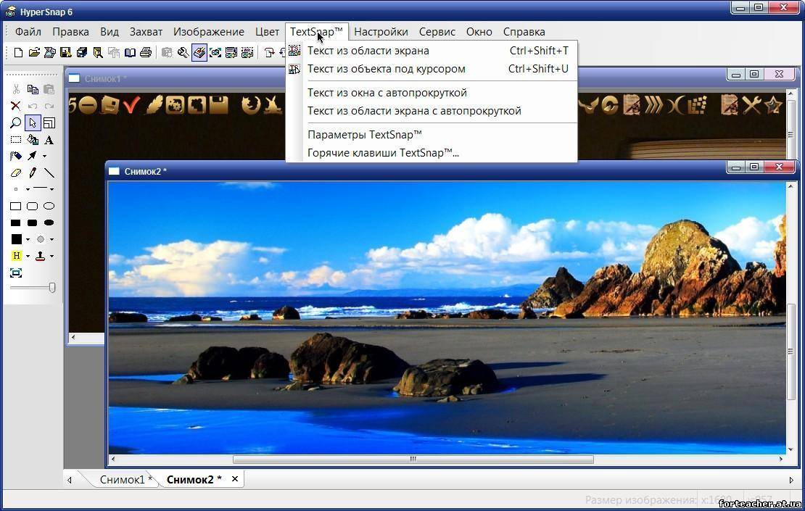Select the paint fill tool
Image resolution: width=805 pixels, height=511 pixels.
tap(31, 140)
